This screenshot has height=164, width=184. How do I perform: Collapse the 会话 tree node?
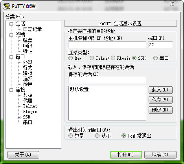pyautogui.click(x=11, y=24)
